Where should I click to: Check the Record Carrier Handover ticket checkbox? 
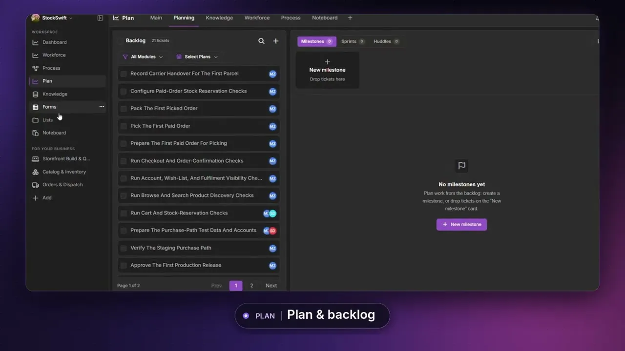pyautogui.click(x=124, y=74)
